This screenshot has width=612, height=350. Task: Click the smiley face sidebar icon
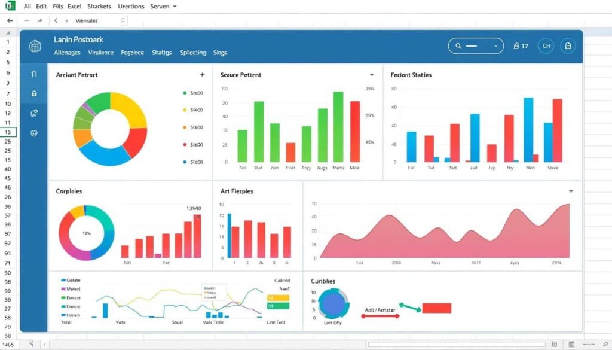[x=33, y=133]
